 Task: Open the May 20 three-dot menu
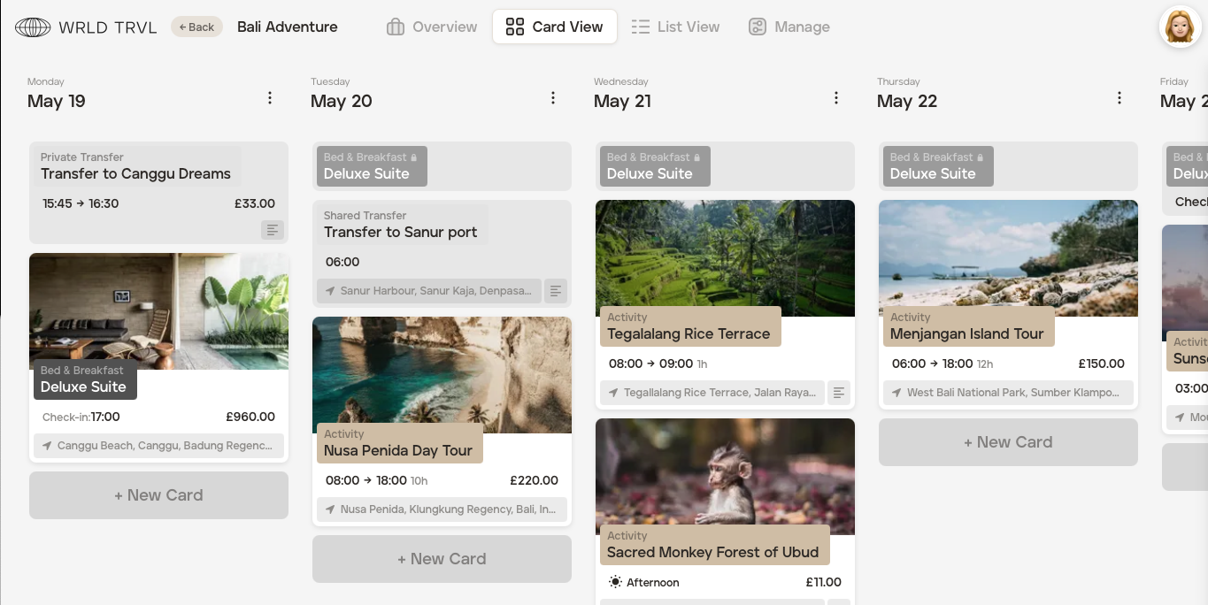[x=553, y=98]
